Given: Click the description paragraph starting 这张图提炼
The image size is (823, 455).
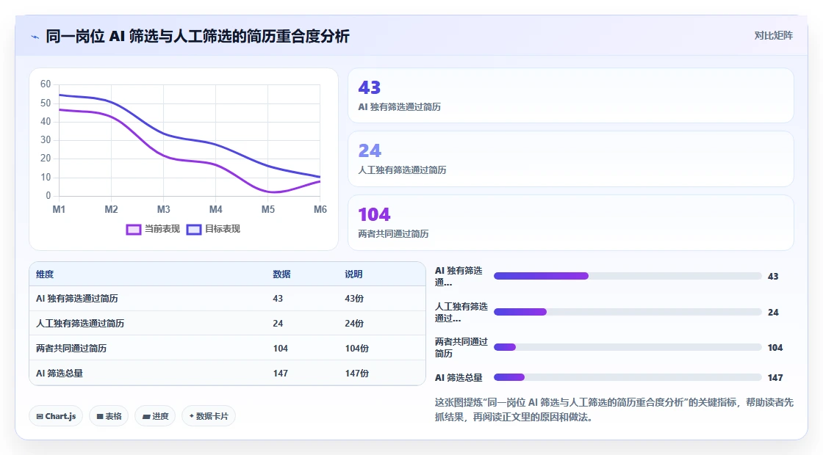Looking at the screenshot, I should coord(614,410).
